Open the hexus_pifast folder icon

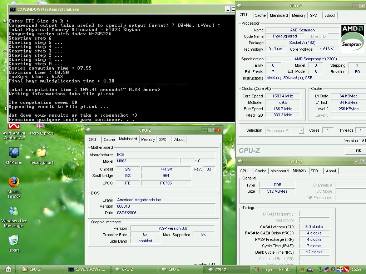(x=42, y=156)
